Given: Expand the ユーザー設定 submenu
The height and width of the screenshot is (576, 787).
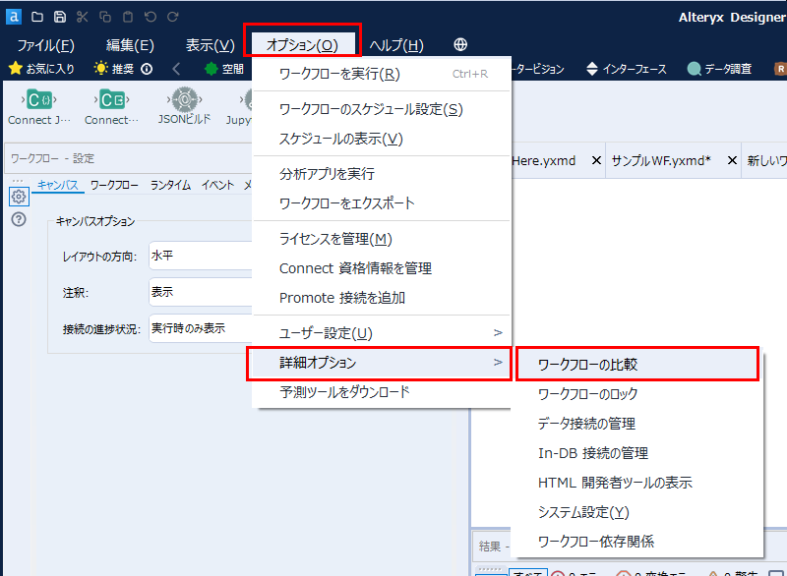Looking at the screenshot, I should click(380, 333).
